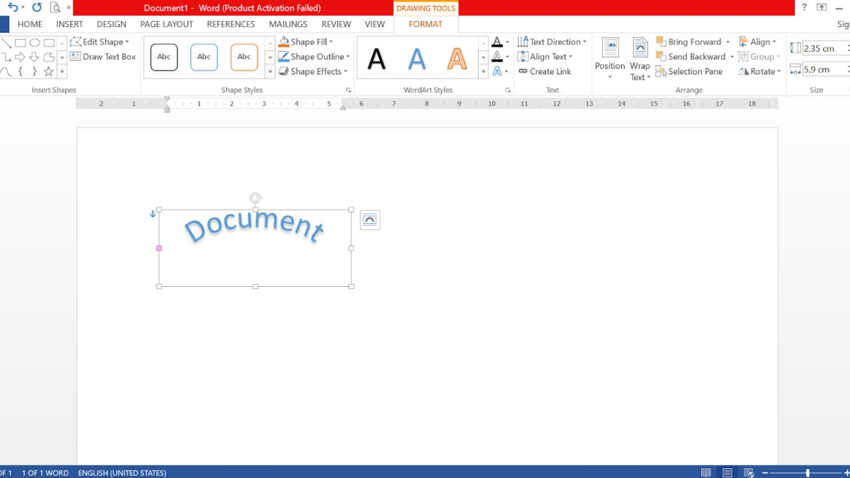Open the Shape Effects dropdown
The height and width of the screenshot is (478, 850).
[x=313, y=72]
